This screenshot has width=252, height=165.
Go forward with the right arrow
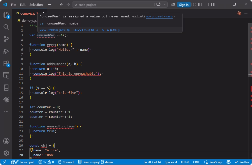coord(68,5)
